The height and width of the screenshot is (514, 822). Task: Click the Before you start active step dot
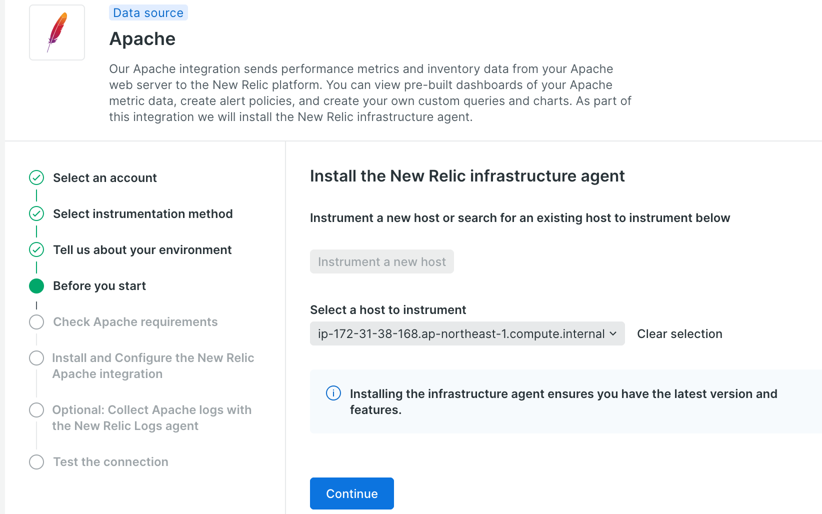pos(36,285)
